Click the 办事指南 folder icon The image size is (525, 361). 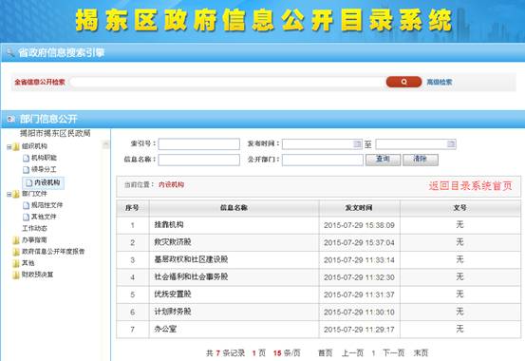16,240
